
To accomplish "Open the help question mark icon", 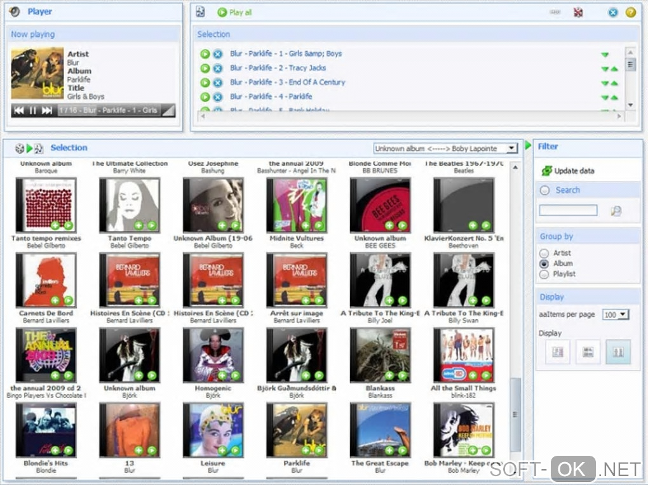I will (x=631, y=13).
